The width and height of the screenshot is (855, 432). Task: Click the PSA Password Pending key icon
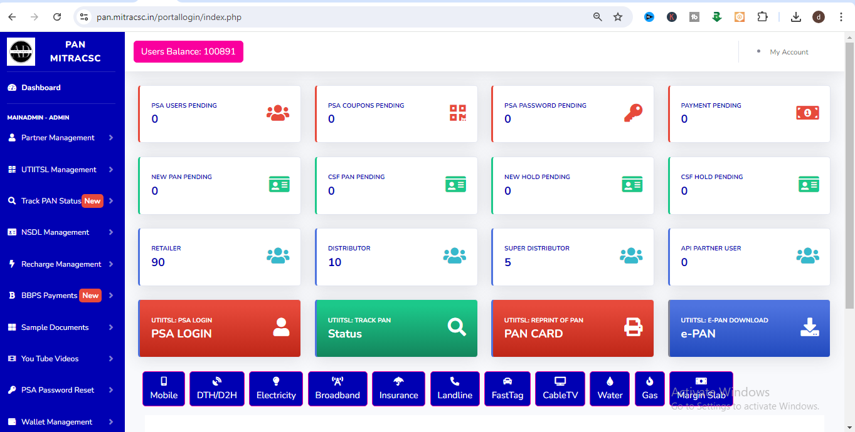click(x=634, y=113)
